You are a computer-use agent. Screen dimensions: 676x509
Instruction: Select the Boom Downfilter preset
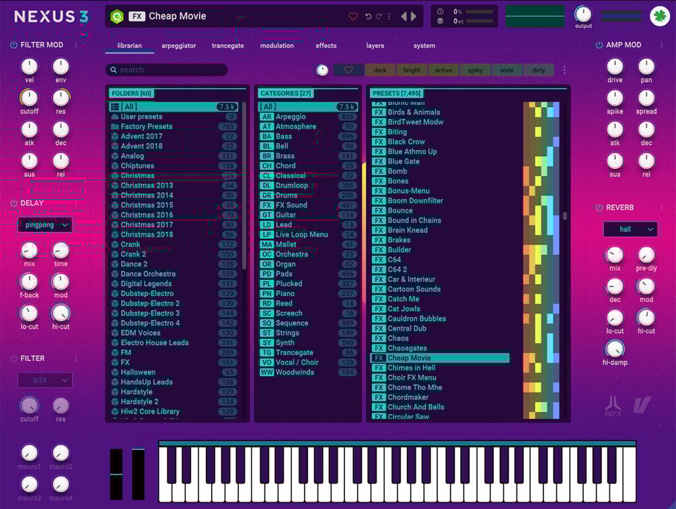440,201
